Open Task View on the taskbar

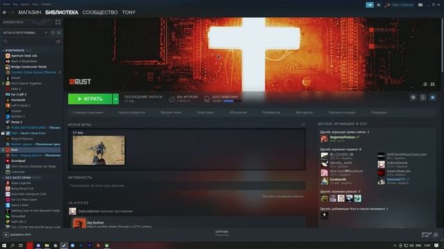pos(21,246)
